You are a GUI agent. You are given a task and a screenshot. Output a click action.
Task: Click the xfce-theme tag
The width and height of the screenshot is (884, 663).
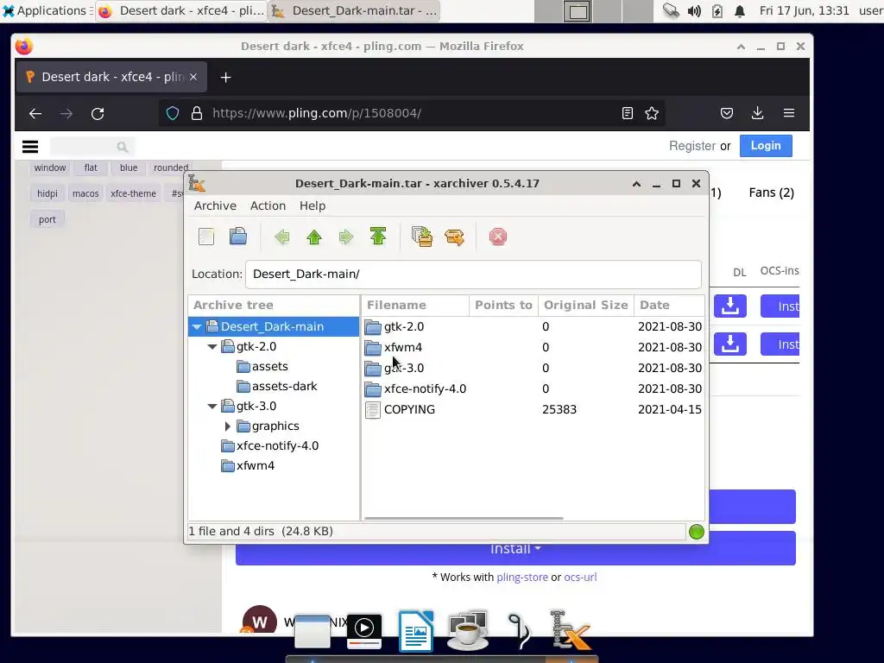pos(133,193)
